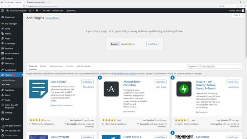Open the updates icon showing 5
Viewport: 247px width, 139px height.
30,10
